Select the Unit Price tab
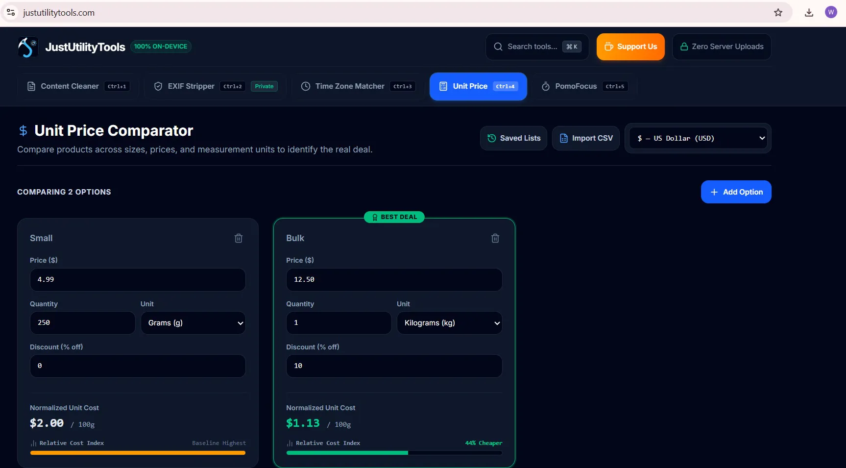This screenshot has height=468, width=846. (x=478, y=86)
